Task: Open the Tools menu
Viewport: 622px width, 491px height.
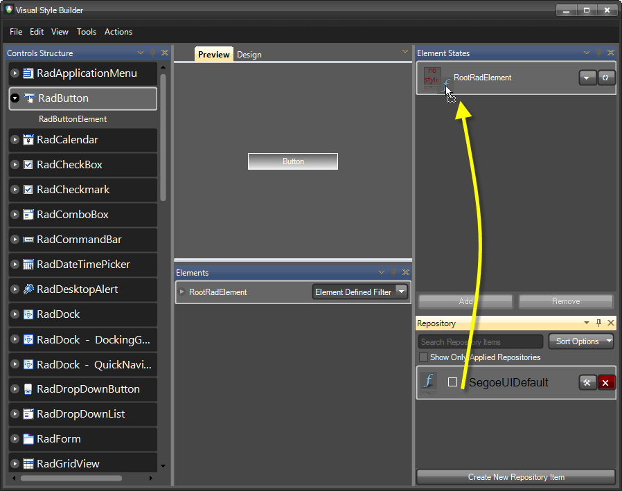Action: [x=87, y=32]
